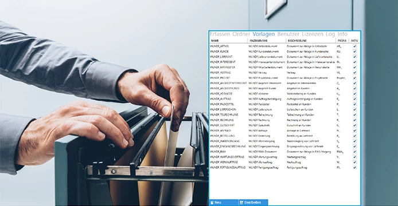This screenshot has width=398, height=206.
Task: Select the WUNDF_AUFTRAG name cell
Action: tap(221, 99)
